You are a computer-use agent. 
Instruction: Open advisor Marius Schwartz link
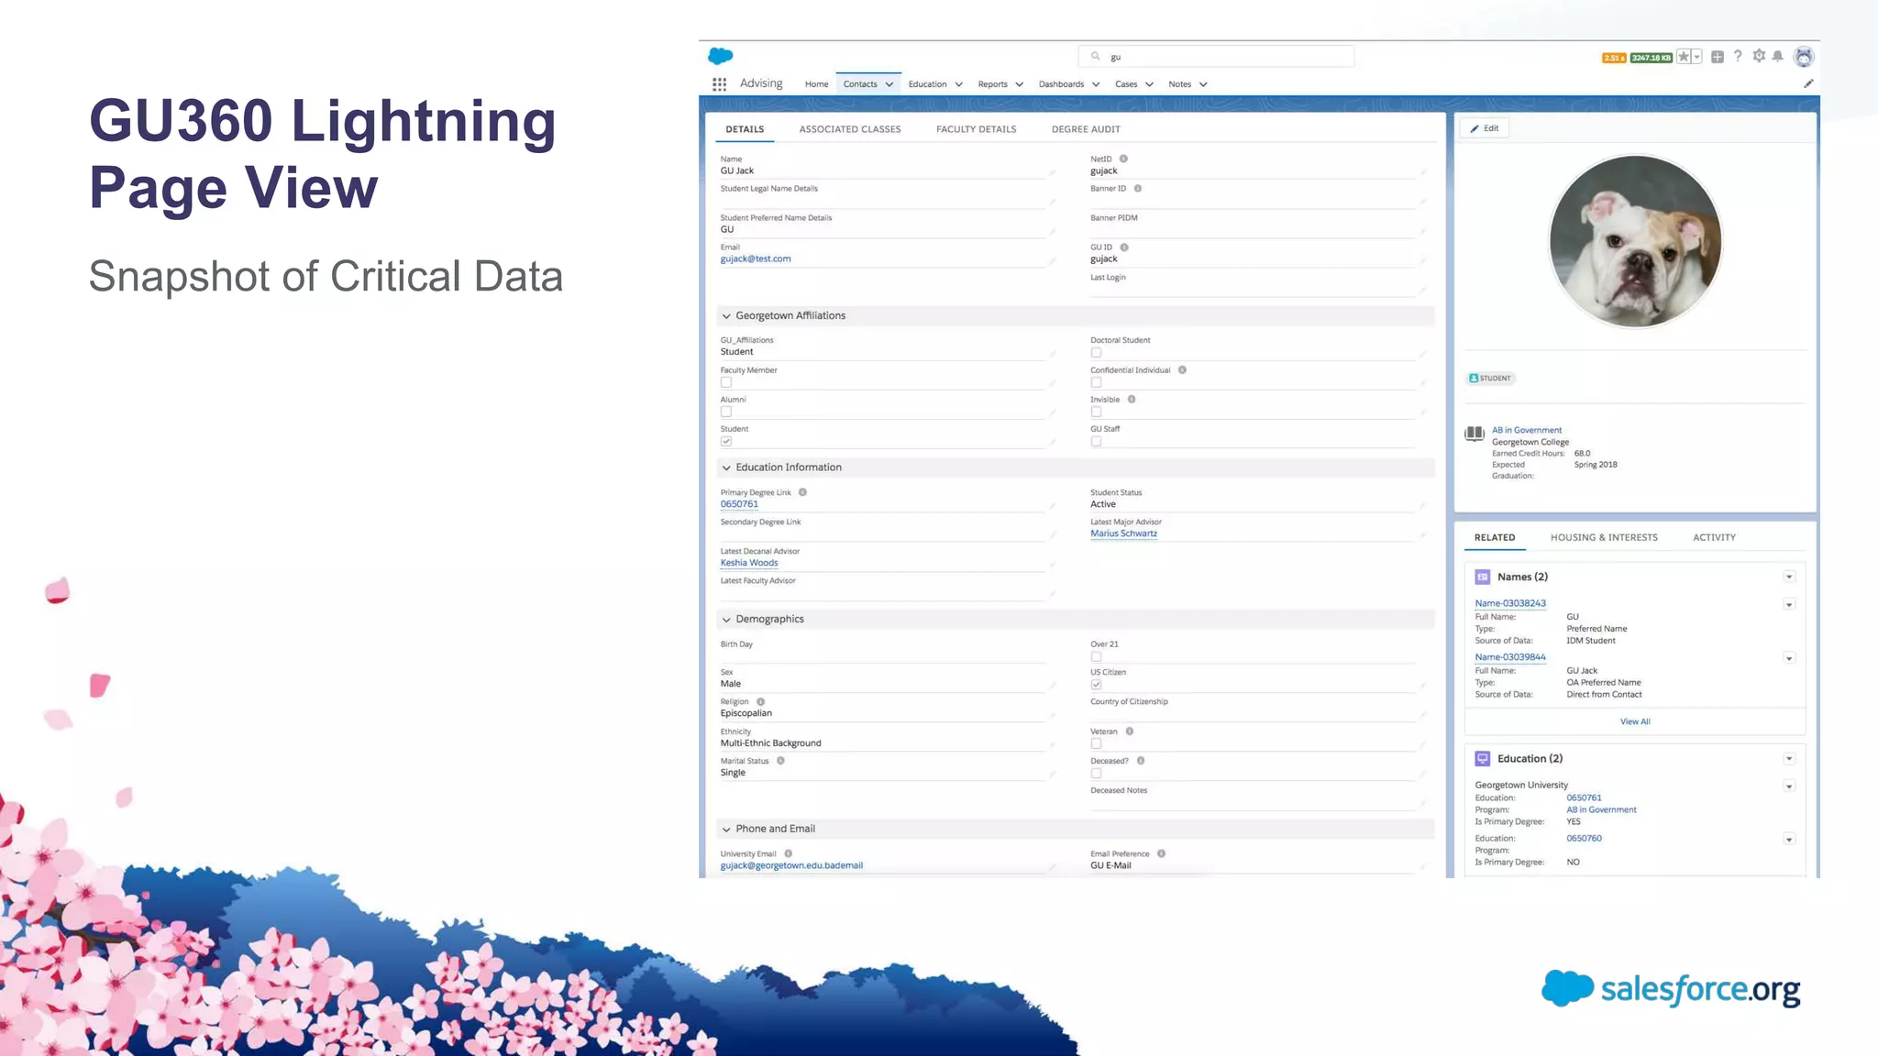click(1123, 533)
